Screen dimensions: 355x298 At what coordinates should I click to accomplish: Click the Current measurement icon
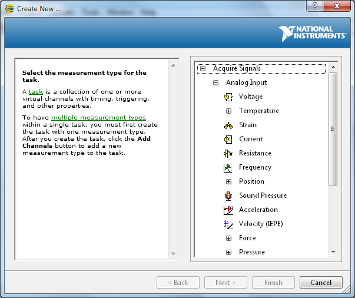(228, 139)
